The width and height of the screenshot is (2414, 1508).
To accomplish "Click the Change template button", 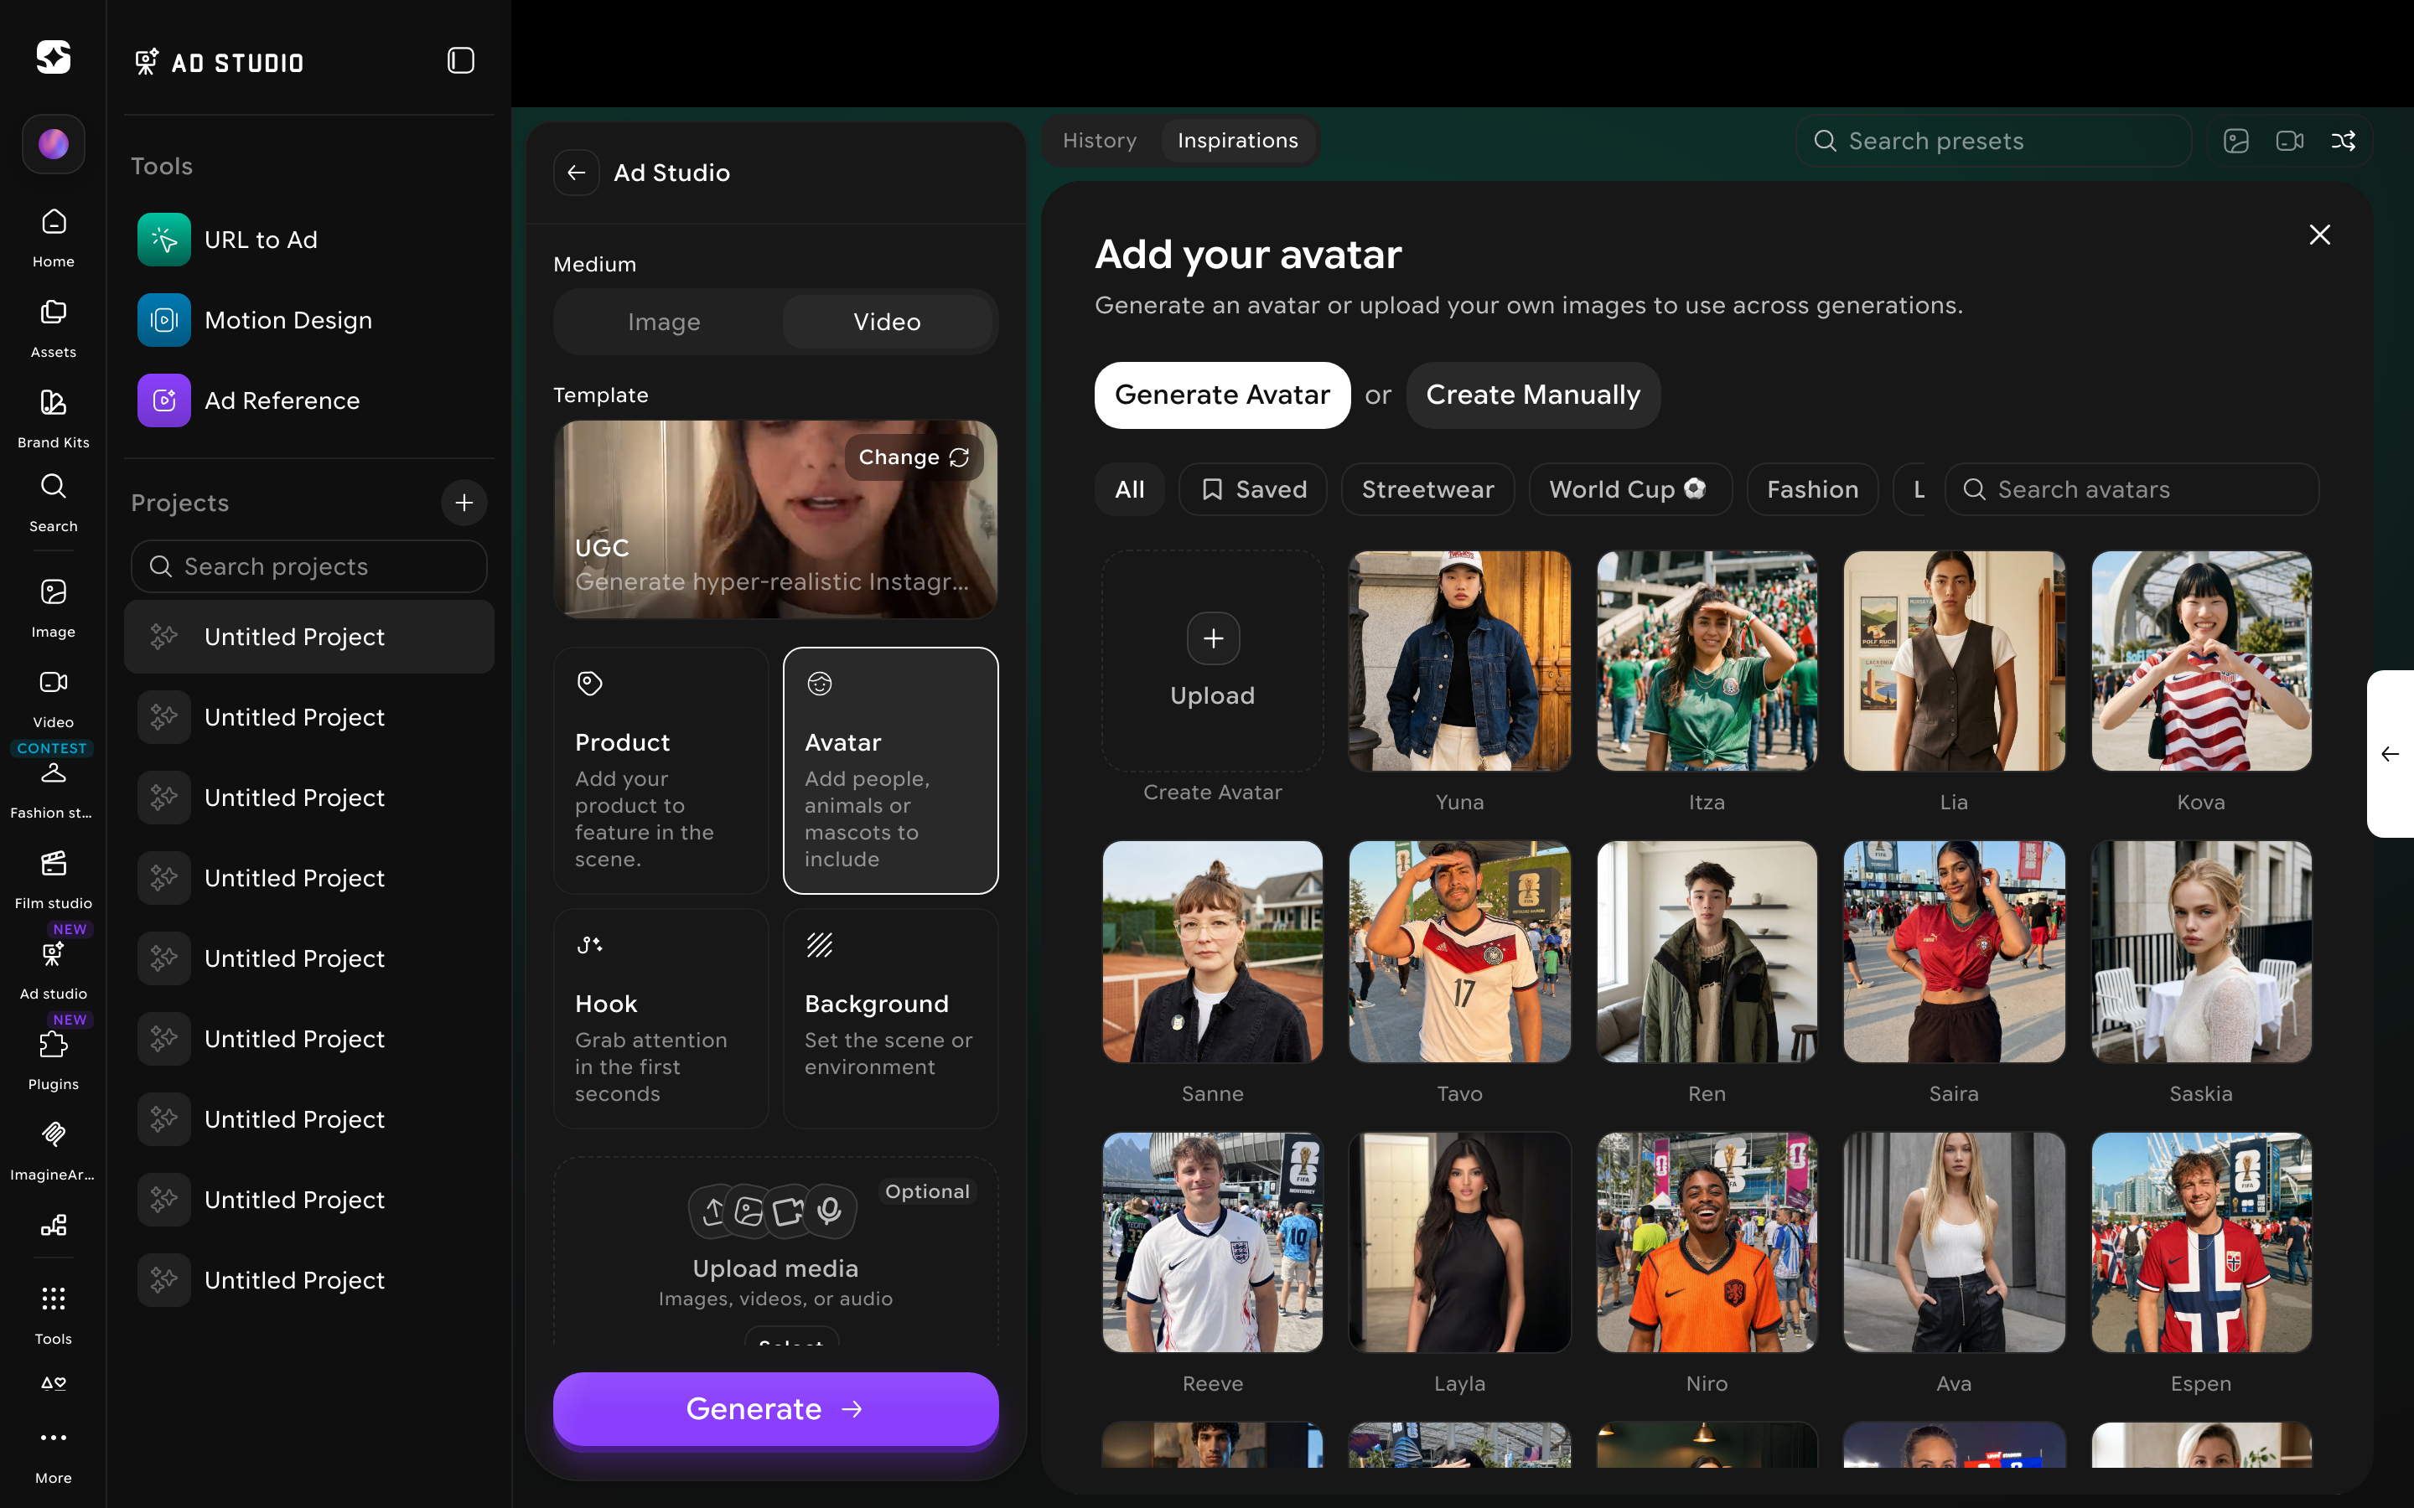I will tap(914, 457).
